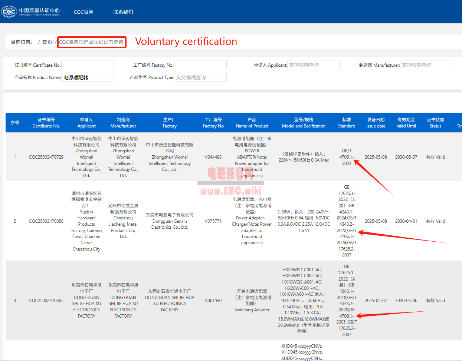Focus the Factory No. input field
This screenshot has width=462, height=361.
click(200, 65)
